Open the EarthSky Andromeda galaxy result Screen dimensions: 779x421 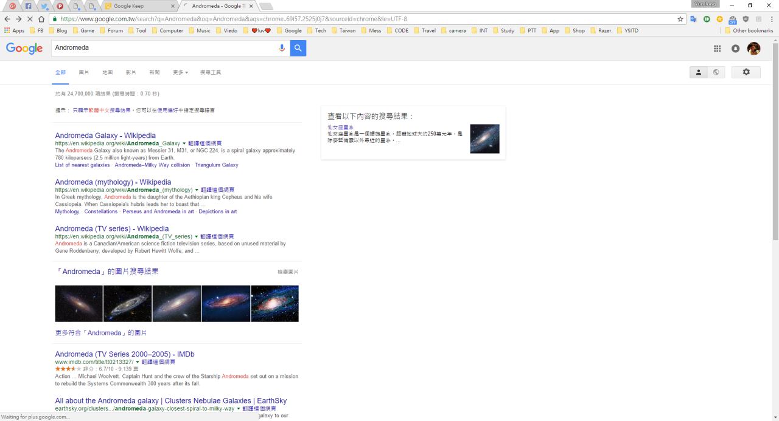point(171,401)
